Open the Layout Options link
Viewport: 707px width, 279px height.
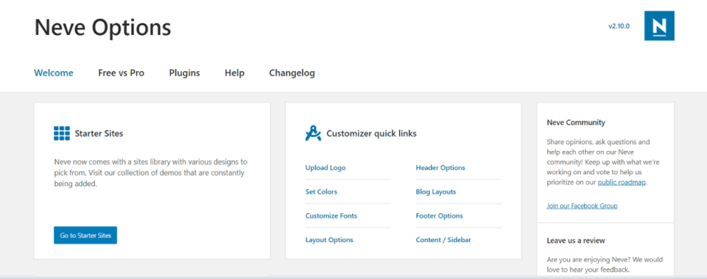[329, 240]
